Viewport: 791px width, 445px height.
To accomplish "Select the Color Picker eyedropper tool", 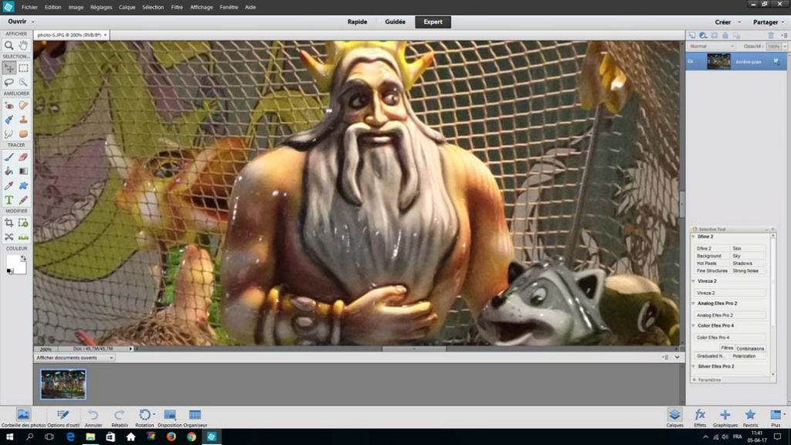I will click(9, 185).
